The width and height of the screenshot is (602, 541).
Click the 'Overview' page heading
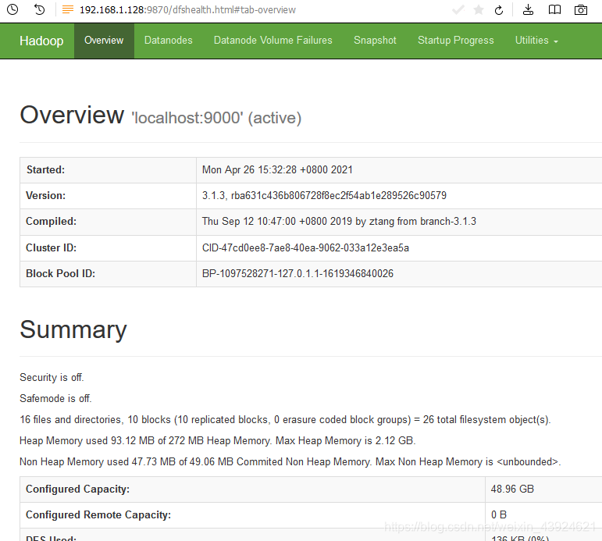pyautogui.click(x=72, y=115)
